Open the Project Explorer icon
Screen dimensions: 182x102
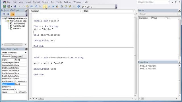pyautogui.click(x=62, y=7)
